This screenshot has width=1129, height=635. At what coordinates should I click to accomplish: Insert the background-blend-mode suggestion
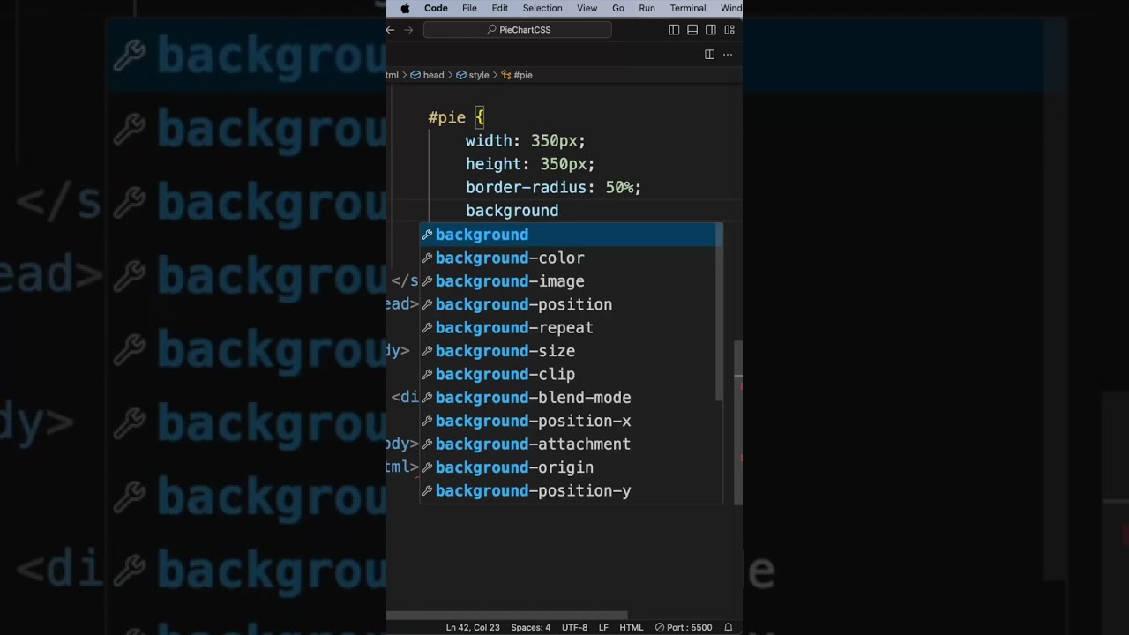click(571, 398)
